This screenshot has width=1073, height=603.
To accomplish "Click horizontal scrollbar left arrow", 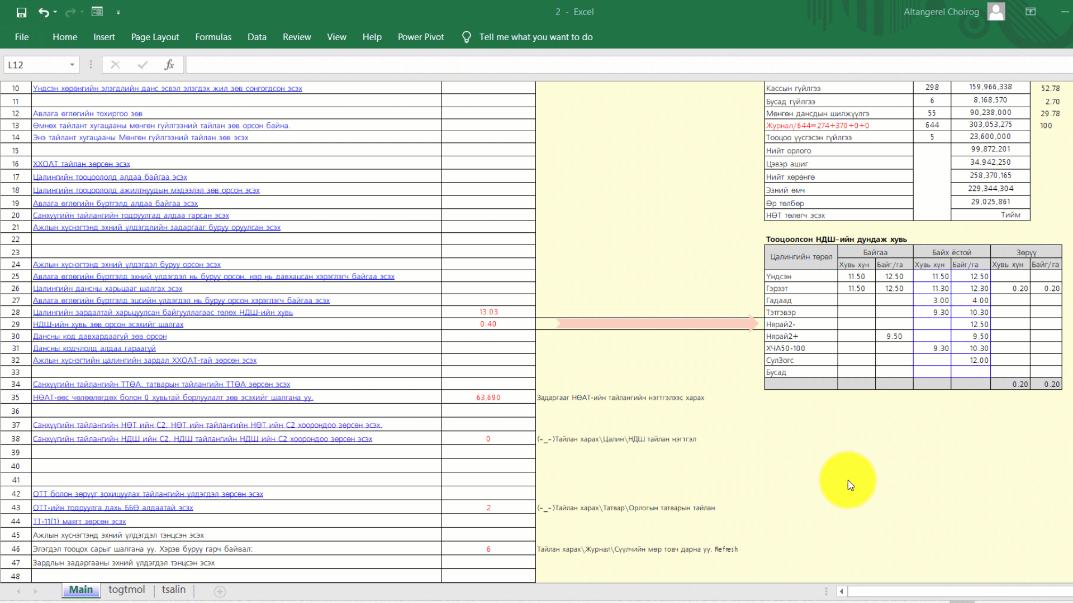I will [841, 591].
